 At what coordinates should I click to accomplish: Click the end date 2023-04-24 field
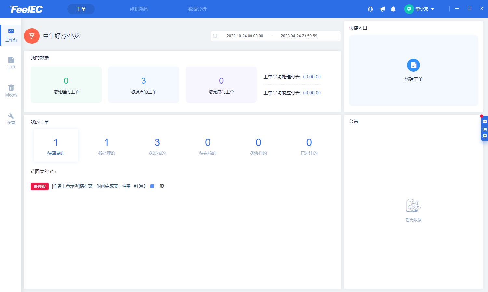(x=299, y=36)
